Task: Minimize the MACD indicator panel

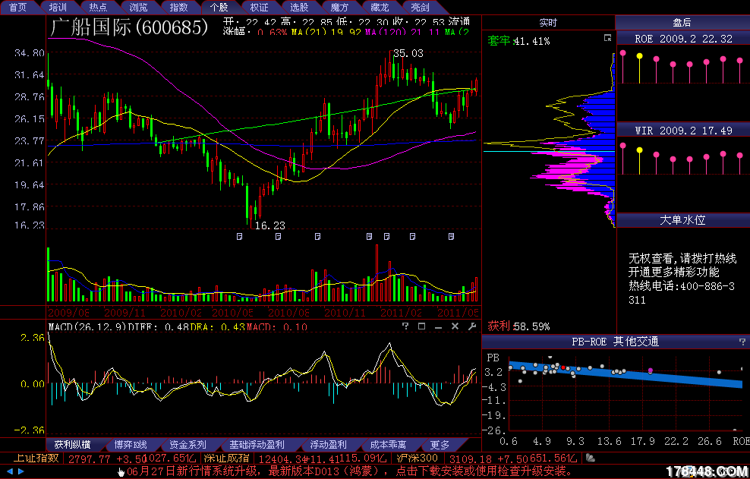Action: 438,326
